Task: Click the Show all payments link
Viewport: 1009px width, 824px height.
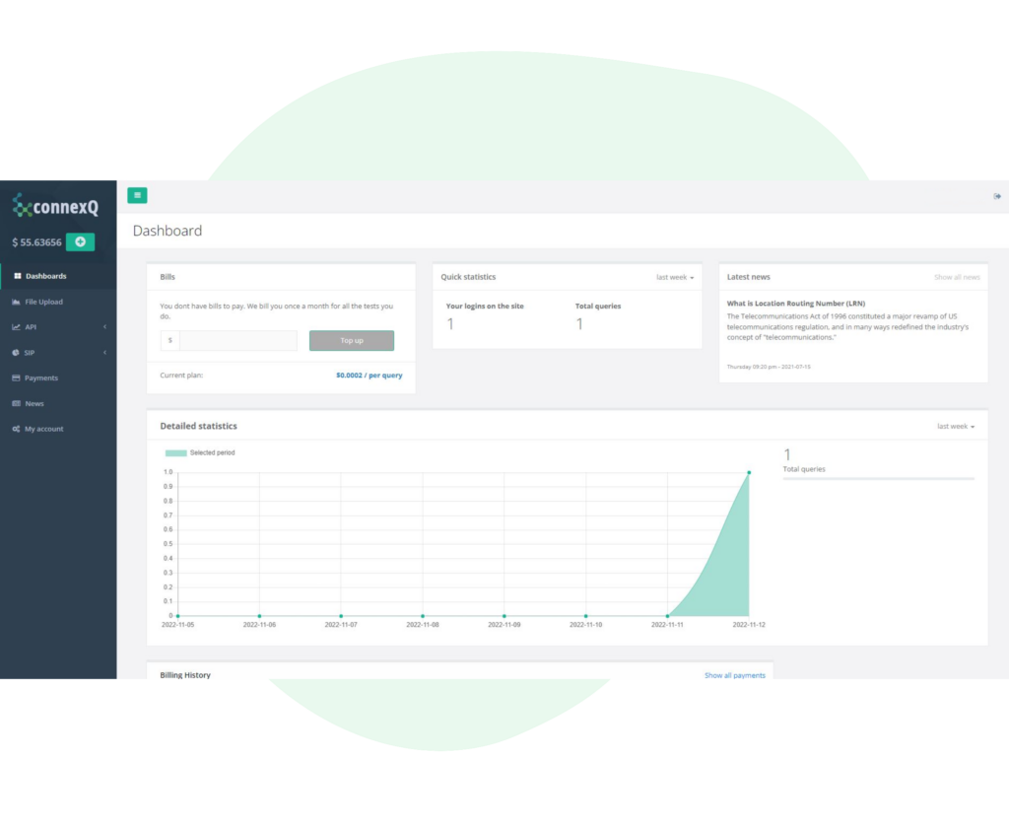Action: coord(735,675)
